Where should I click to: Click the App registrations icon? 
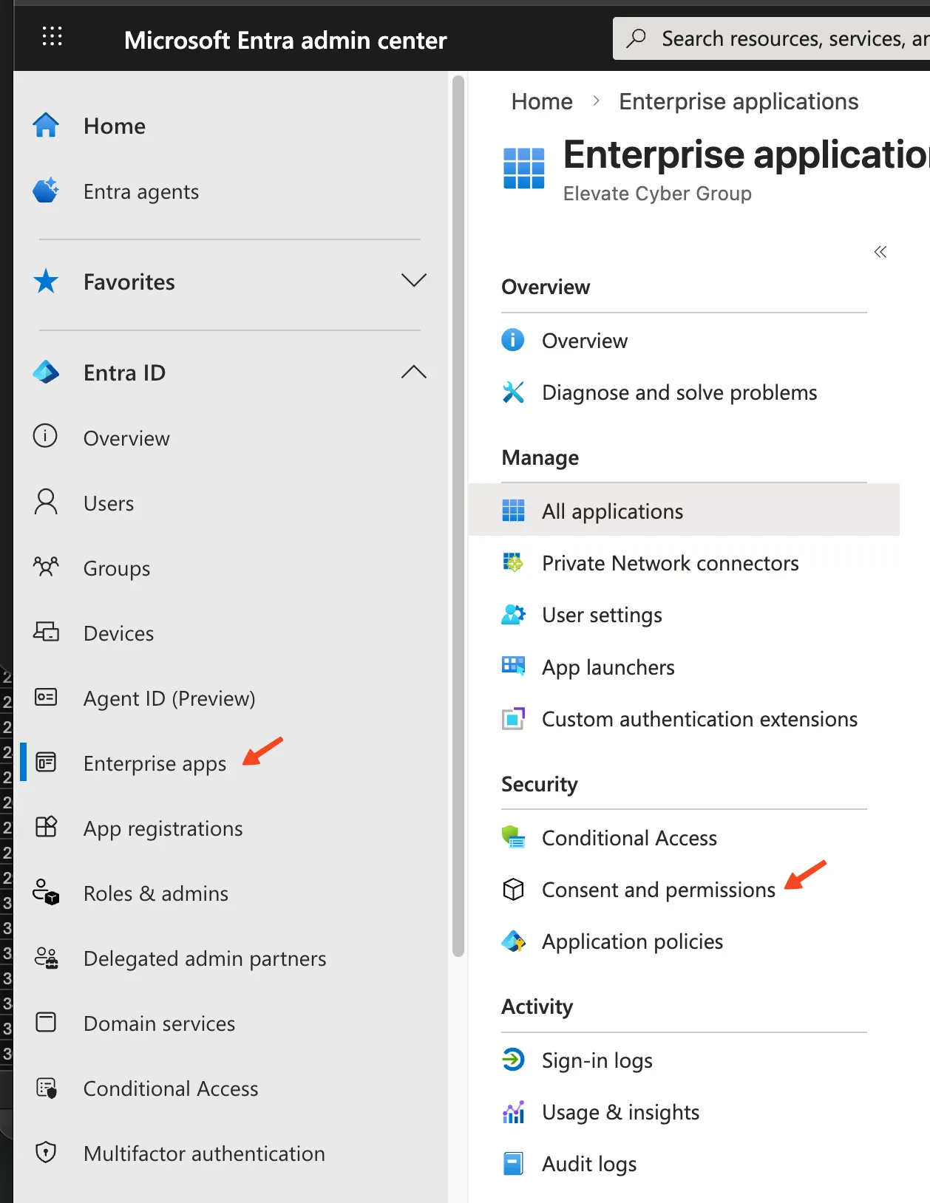[46, 826]
